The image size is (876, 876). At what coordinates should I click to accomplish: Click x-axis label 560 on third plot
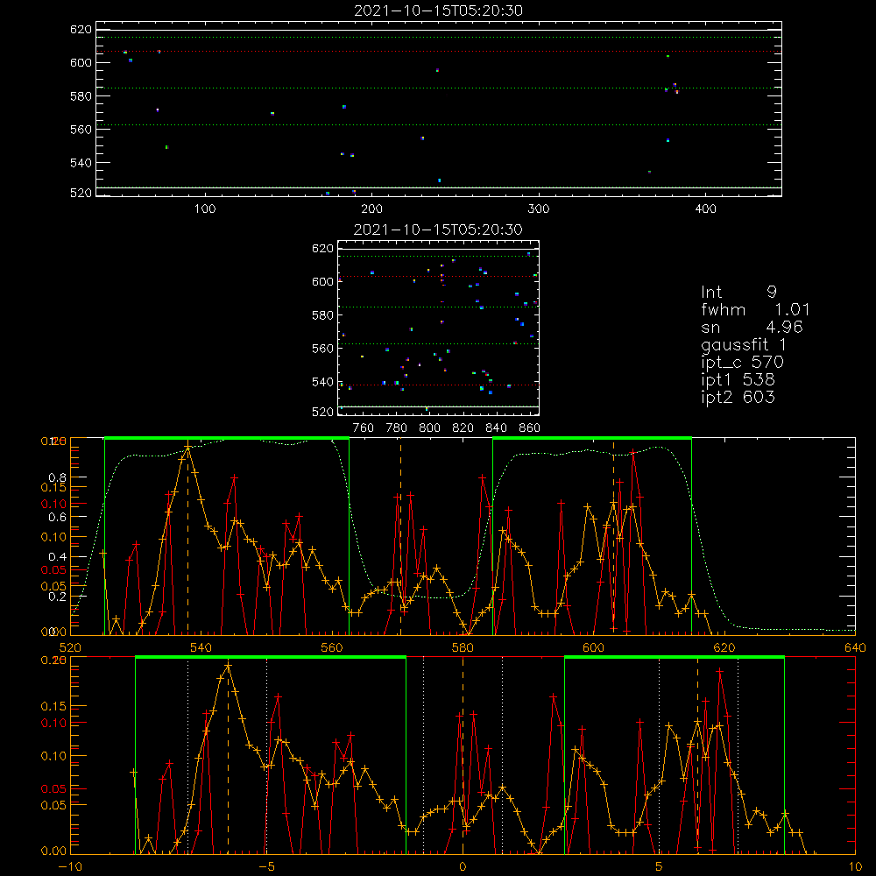click(x=332, y=648)
